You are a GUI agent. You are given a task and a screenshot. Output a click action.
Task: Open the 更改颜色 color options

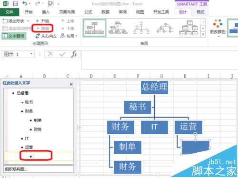coord(218,28)
